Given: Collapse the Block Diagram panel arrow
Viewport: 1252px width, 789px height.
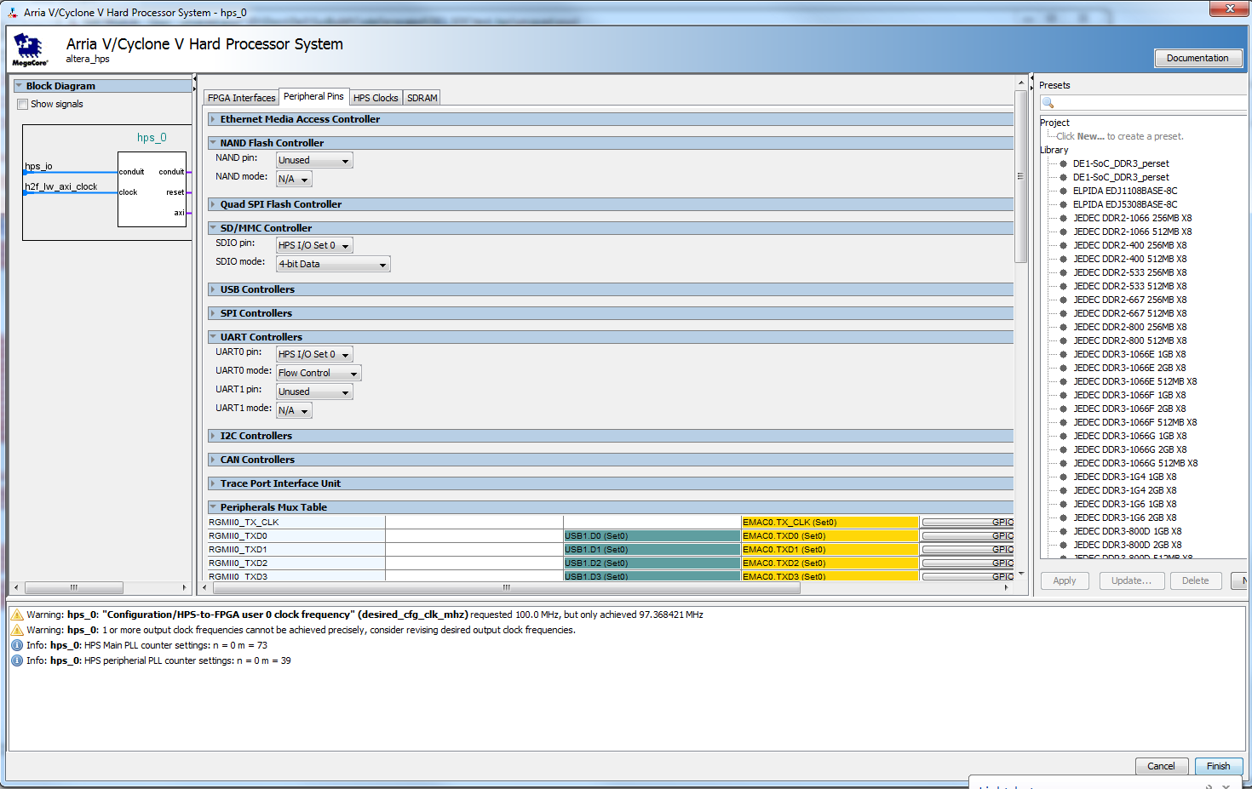Looking at the screenshot, I should 19,86.
